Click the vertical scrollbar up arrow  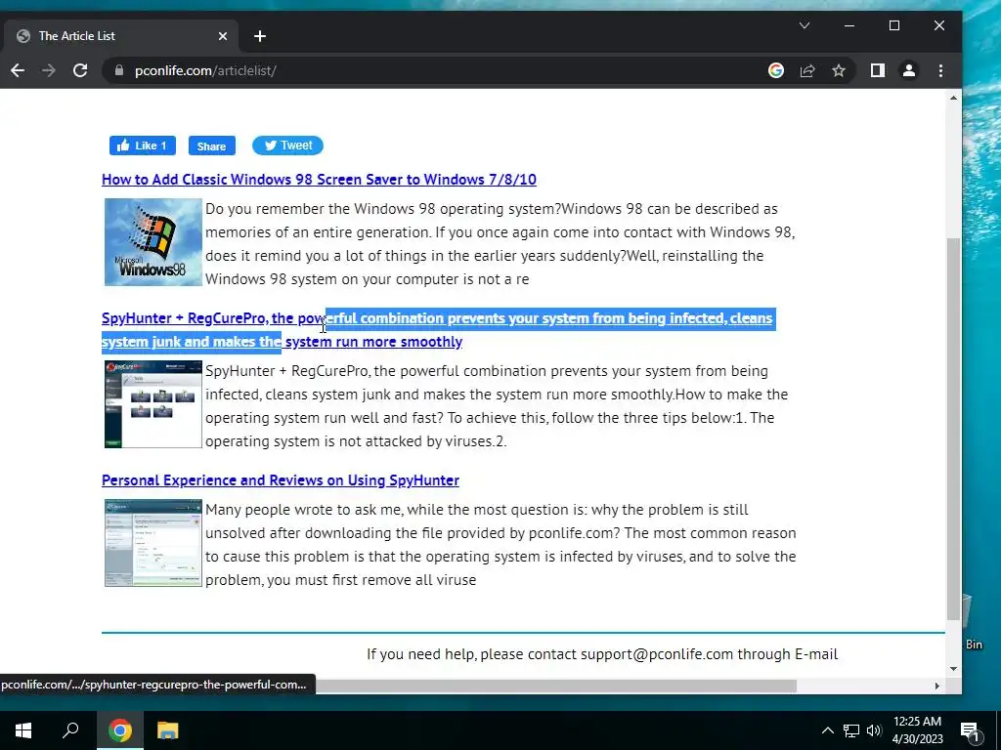[x=953, y=99]
